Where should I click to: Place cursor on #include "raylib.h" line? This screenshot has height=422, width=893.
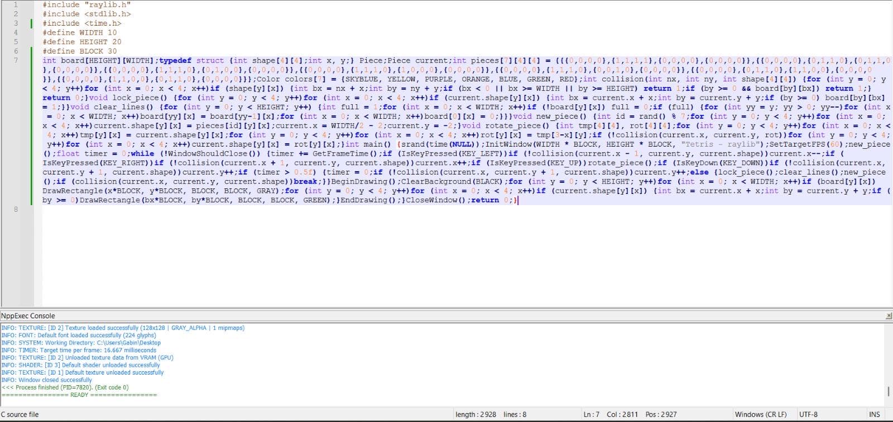(87, 4)
